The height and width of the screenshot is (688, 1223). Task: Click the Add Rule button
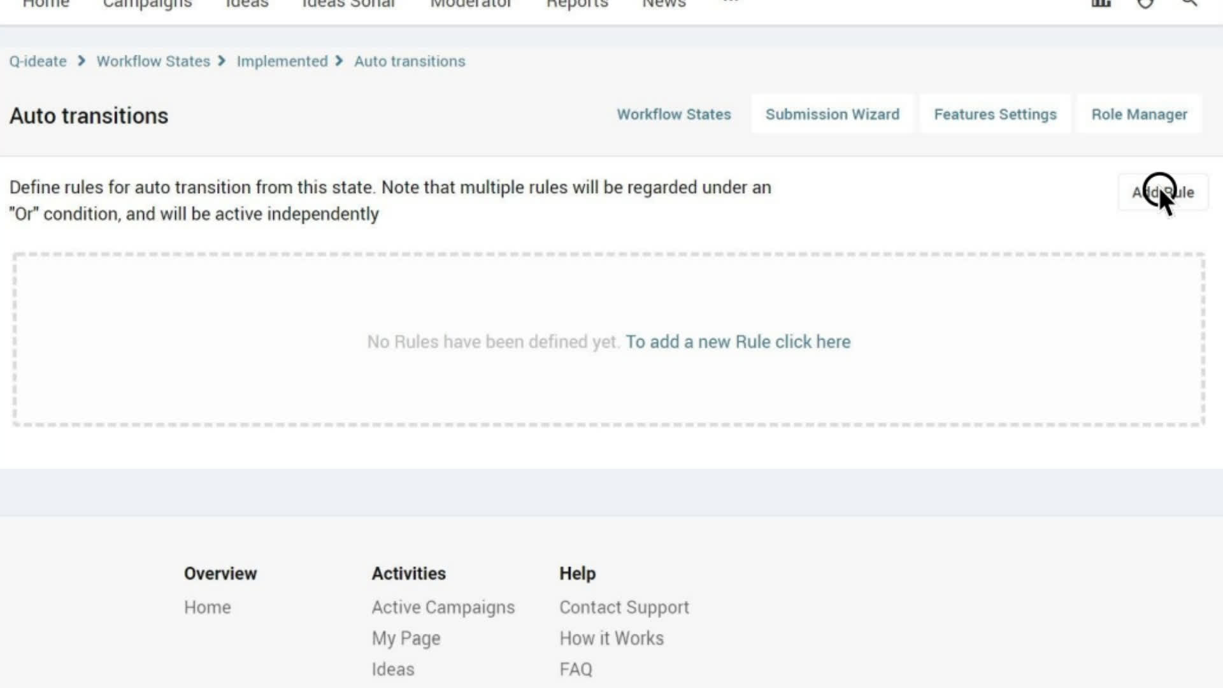[x=1162, y=192]
